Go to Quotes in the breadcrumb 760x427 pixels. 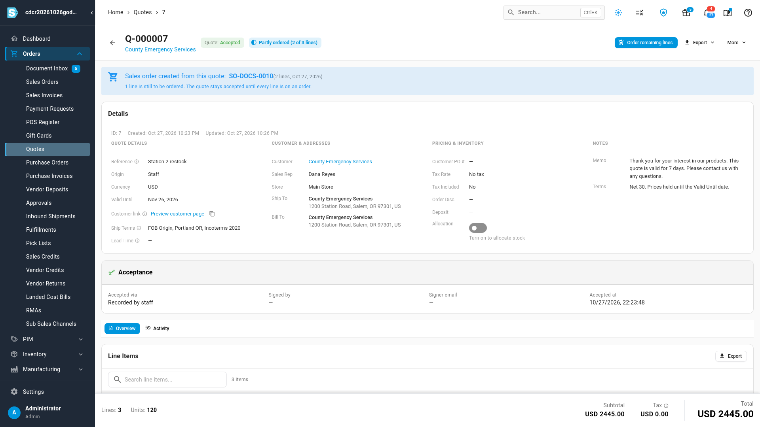point(142,12)
